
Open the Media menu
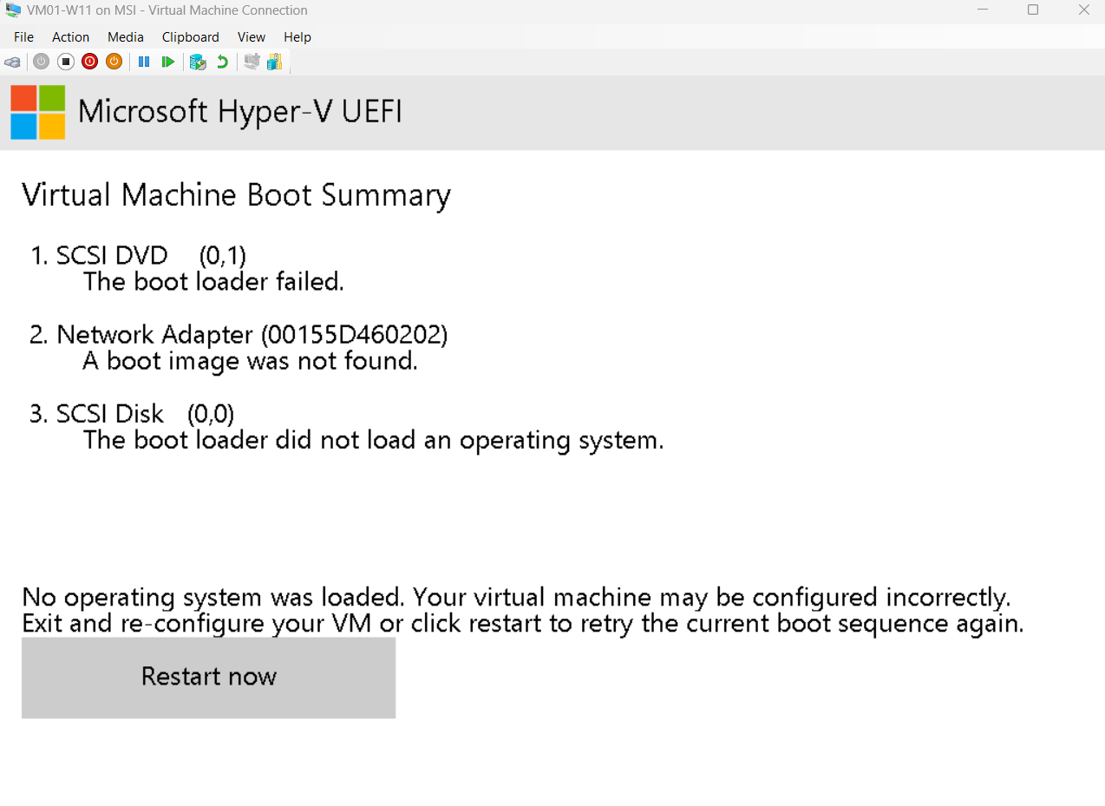[126, 37]
